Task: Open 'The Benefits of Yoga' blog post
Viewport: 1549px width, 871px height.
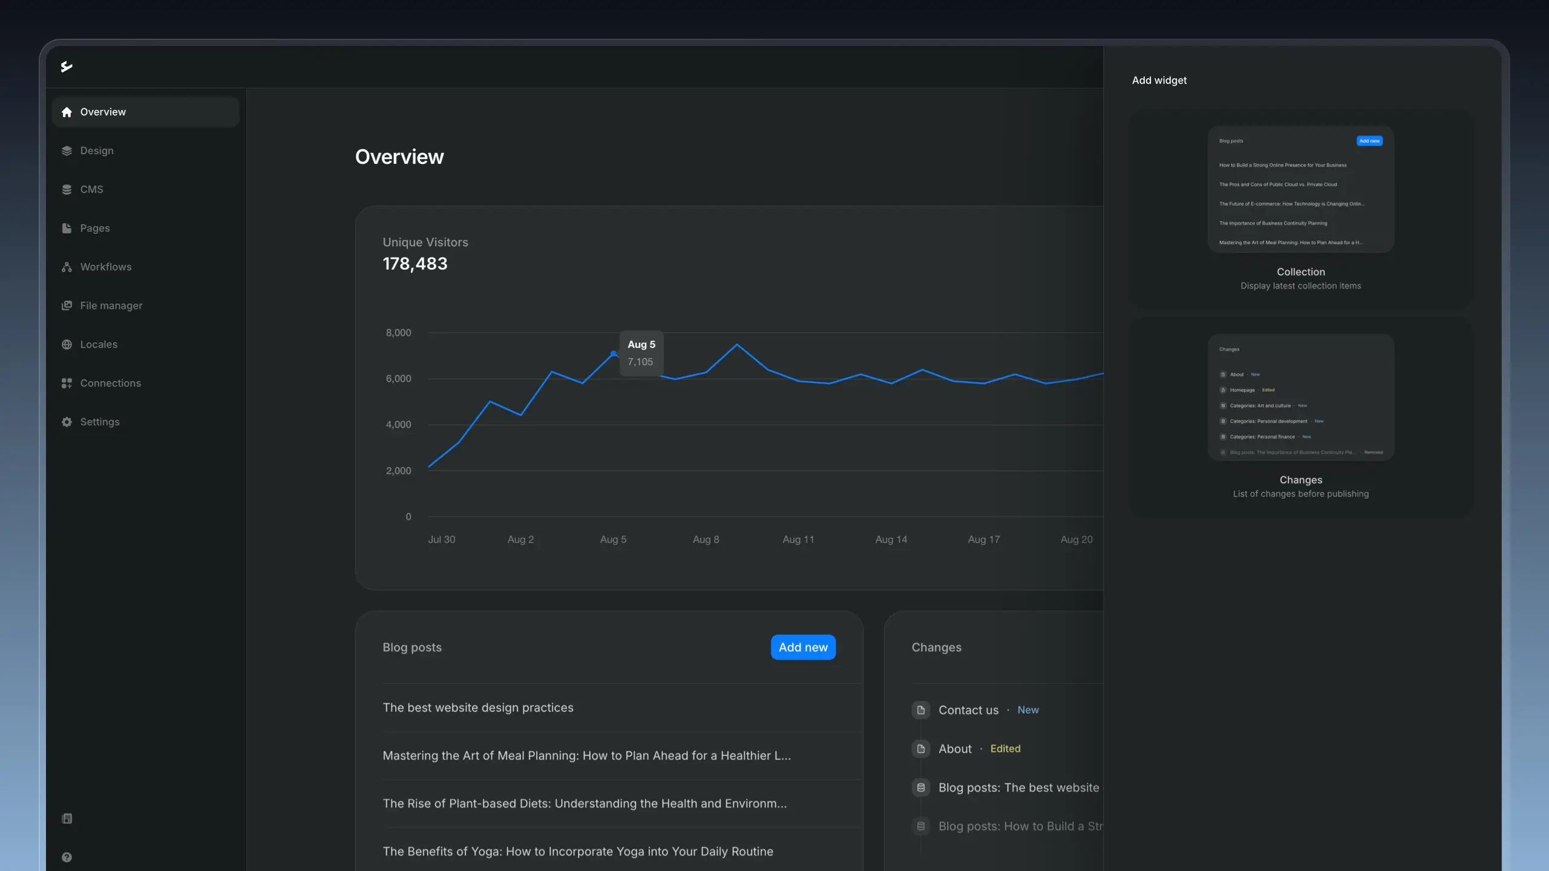Action: click(578, 851)
